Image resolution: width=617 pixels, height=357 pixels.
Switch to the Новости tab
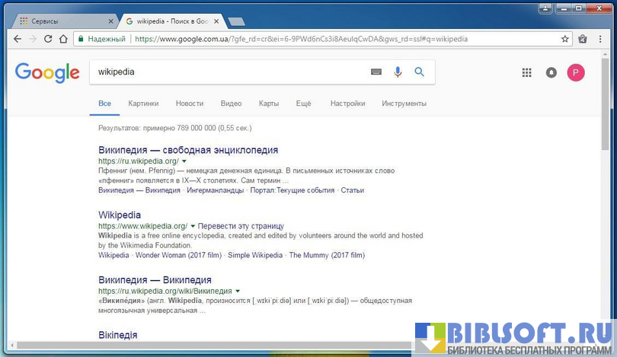click(x=189, y=104)
